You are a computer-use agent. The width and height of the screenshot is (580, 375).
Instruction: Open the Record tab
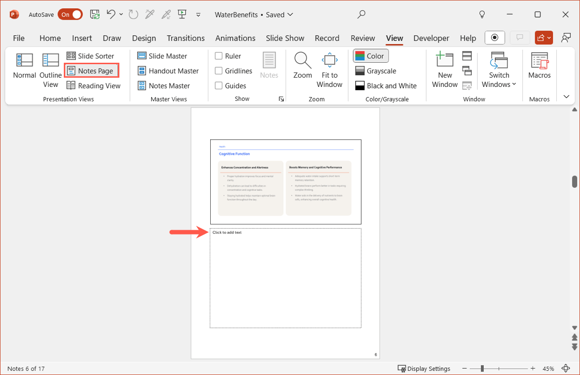pyautogui.click(x=327, y=38)
